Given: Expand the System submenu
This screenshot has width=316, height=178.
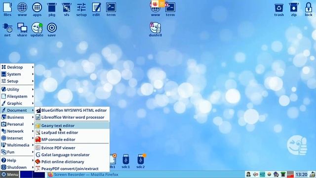Looking at the screenshot, I should 17,74.
